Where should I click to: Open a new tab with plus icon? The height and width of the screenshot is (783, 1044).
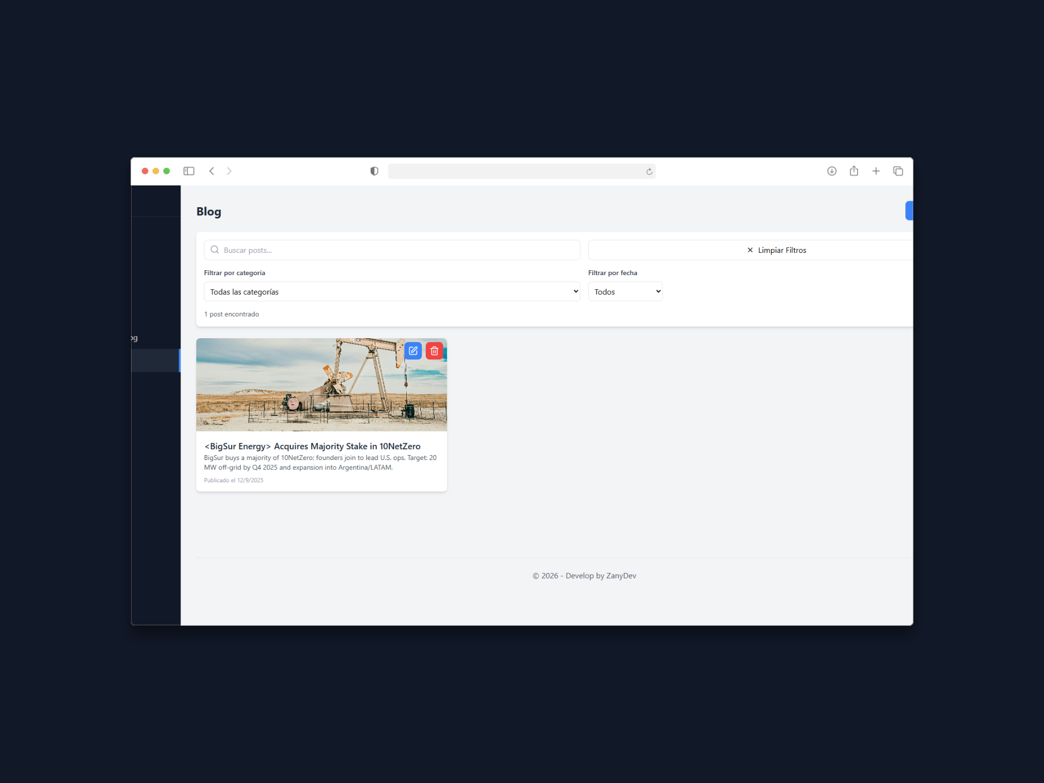tap(876, 171)
